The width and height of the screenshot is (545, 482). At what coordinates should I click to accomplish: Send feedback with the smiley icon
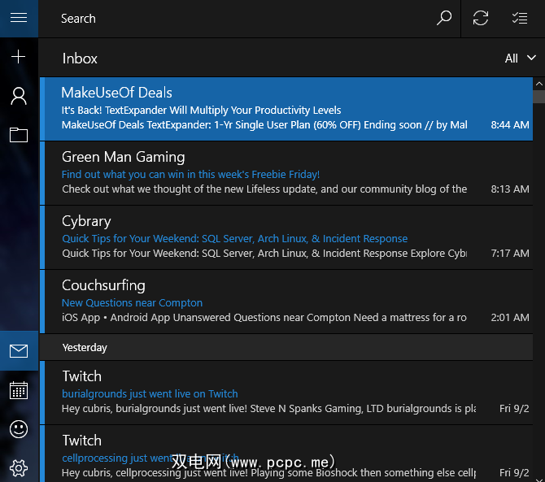coord(19,429)
